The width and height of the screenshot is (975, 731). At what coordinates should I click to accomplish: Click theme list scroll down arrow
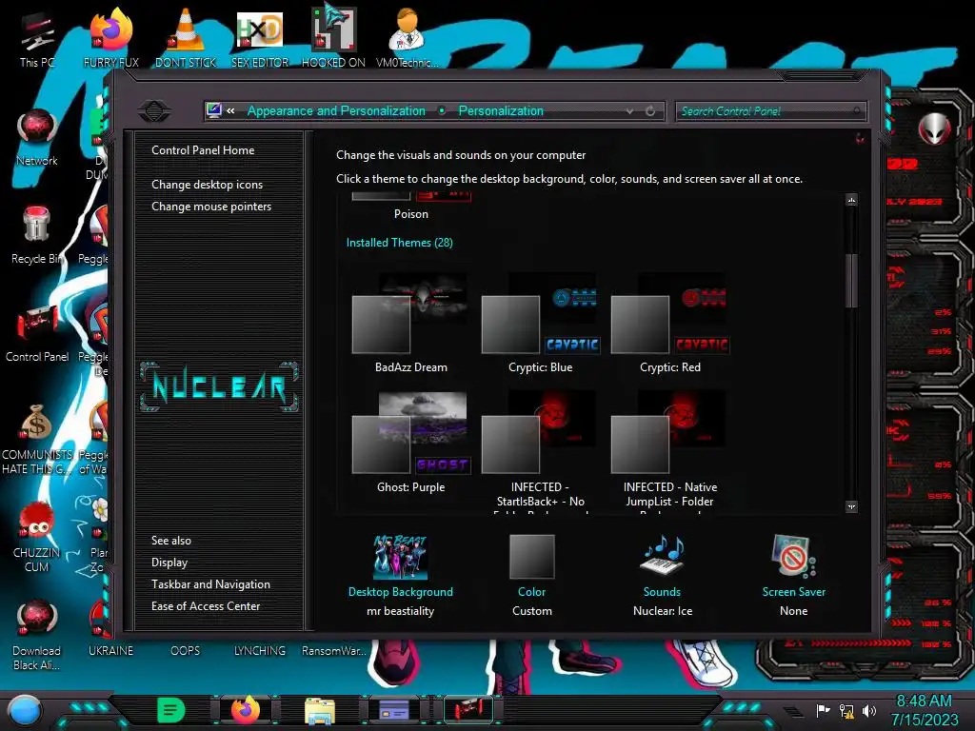pos(851,506)
